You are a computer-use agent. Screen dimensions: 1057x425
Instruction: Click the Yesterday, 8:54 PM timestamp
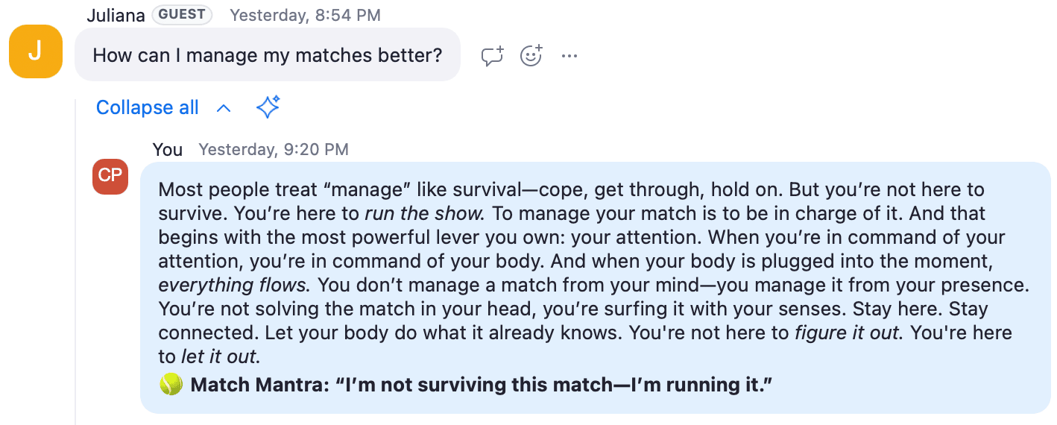coord(306,15)
